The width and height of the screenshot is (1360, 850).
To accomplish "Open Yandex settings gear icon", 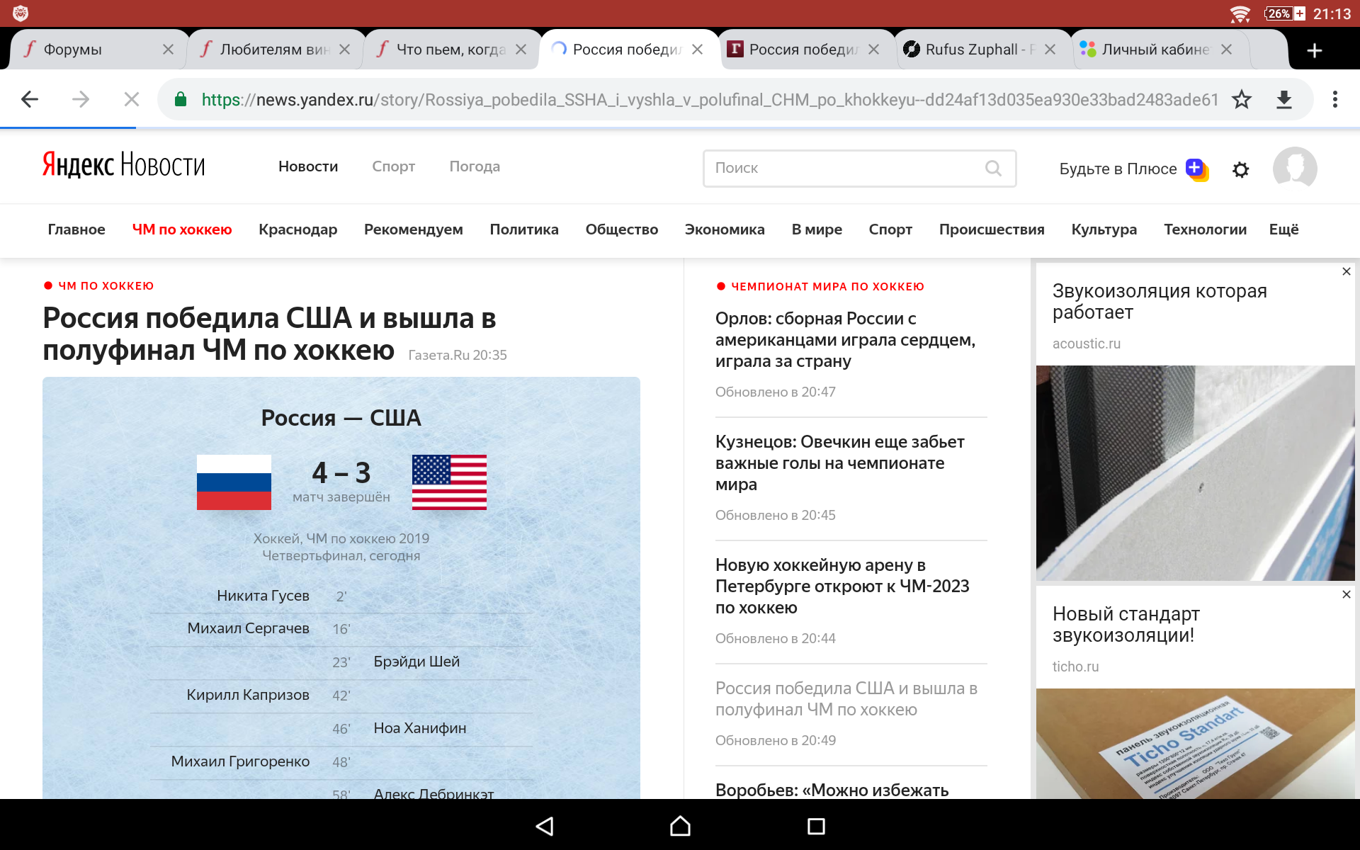I will [x=1240, y=169].
